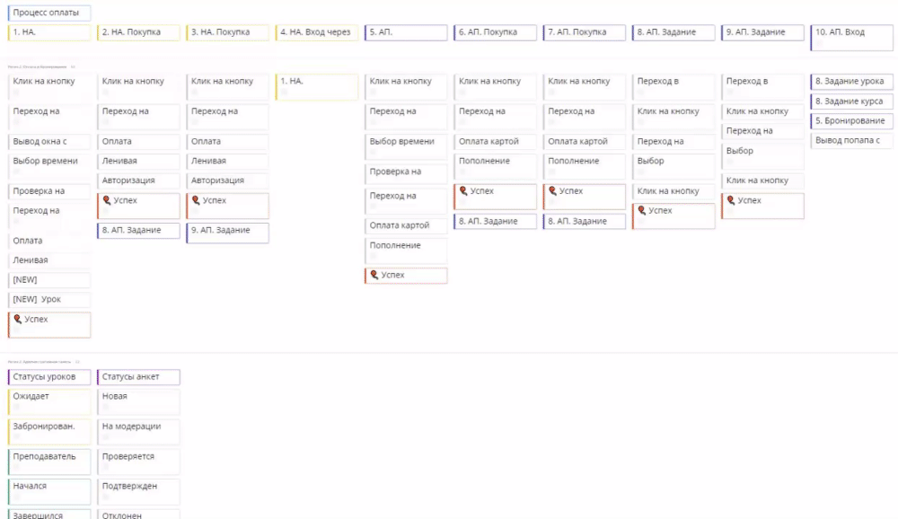Click the Успех icon under 7. АП. Покупка
Image resolution: width=898 pixels, height=519 pixels.
pyautogui.click(x=552, y=191)
